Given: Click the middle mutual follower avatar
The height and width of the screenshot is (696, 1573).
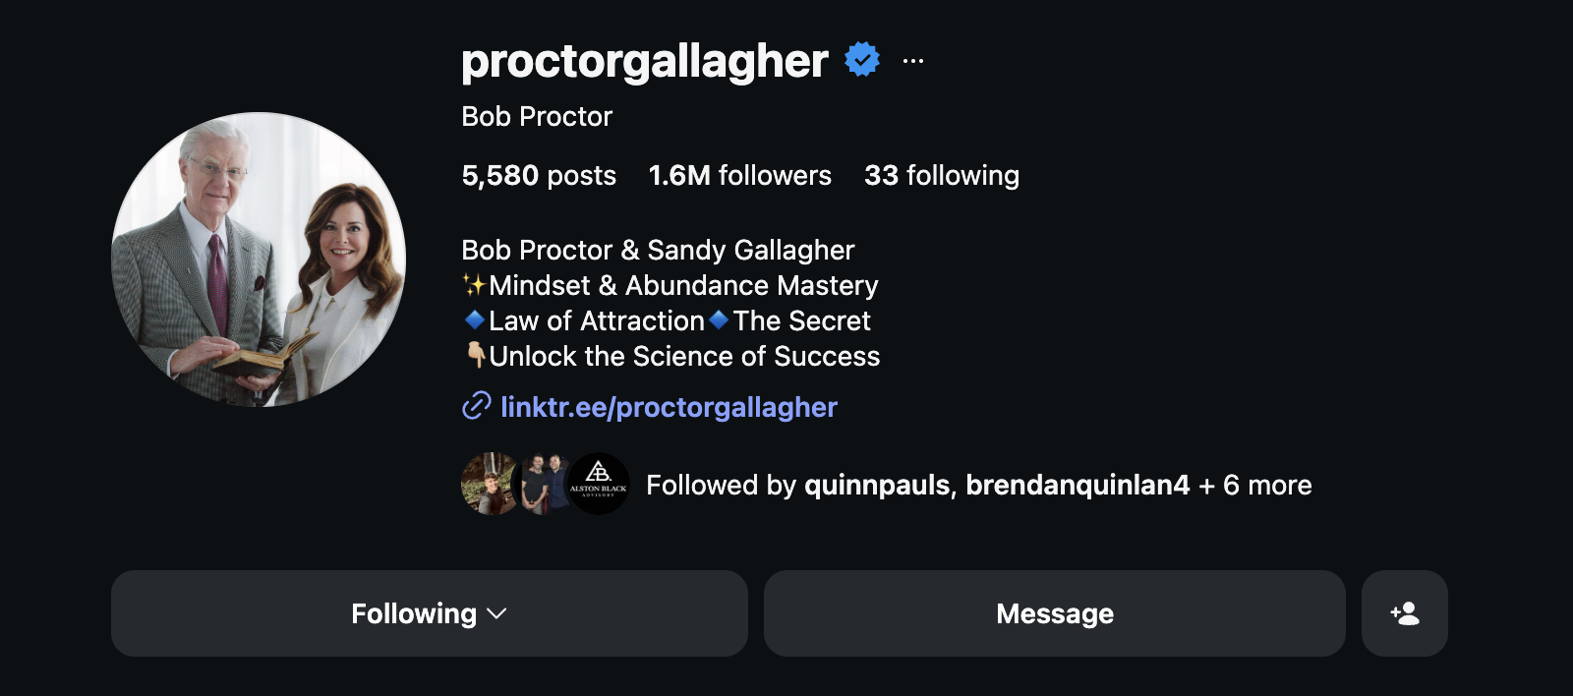Looking at the screenshot, I should click(544, 484).
